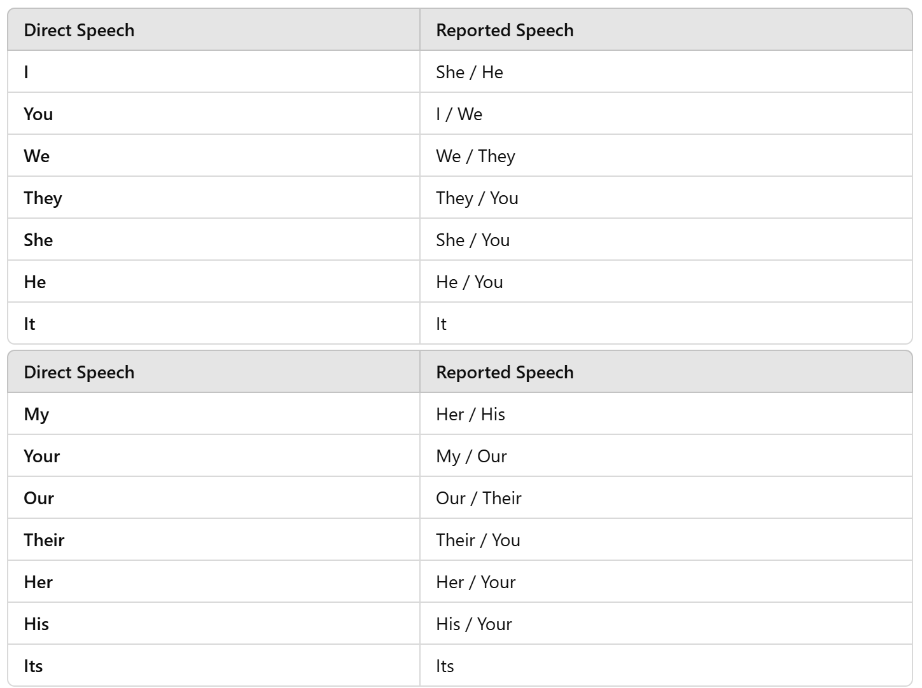Click the "Our / Their" cell
Viewport: 922px width, 688px height.
[478, 498]
